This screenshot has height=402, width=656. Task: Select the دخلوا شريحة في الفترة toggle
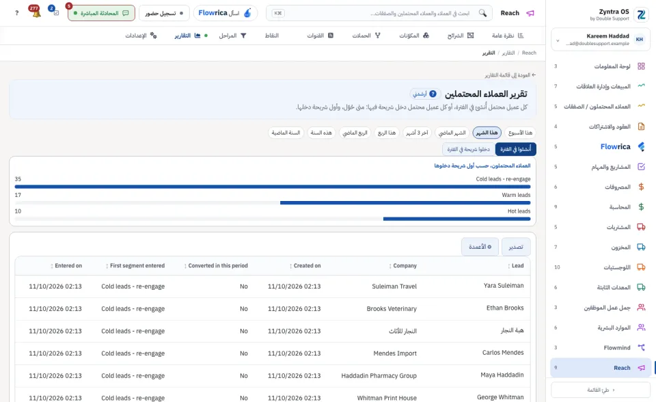[468, 149]
